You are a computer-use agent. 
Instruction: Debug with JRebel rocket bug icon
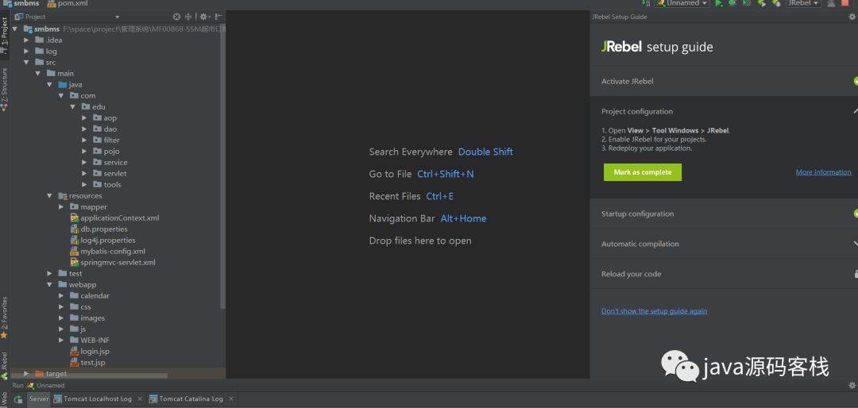[775, 3]
